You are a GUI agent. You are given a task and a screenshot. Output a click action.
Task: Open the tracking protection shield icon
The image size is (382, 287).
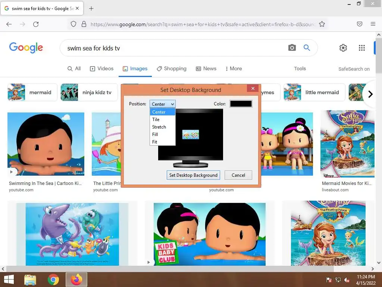click(73, 24)
